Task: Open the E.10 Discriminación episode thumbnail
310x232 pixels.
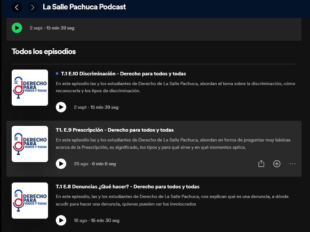Action: point(30,87)
